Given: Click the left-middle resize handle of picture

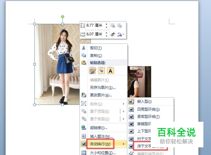Looking at the screenshot, I should pos(34,64).
